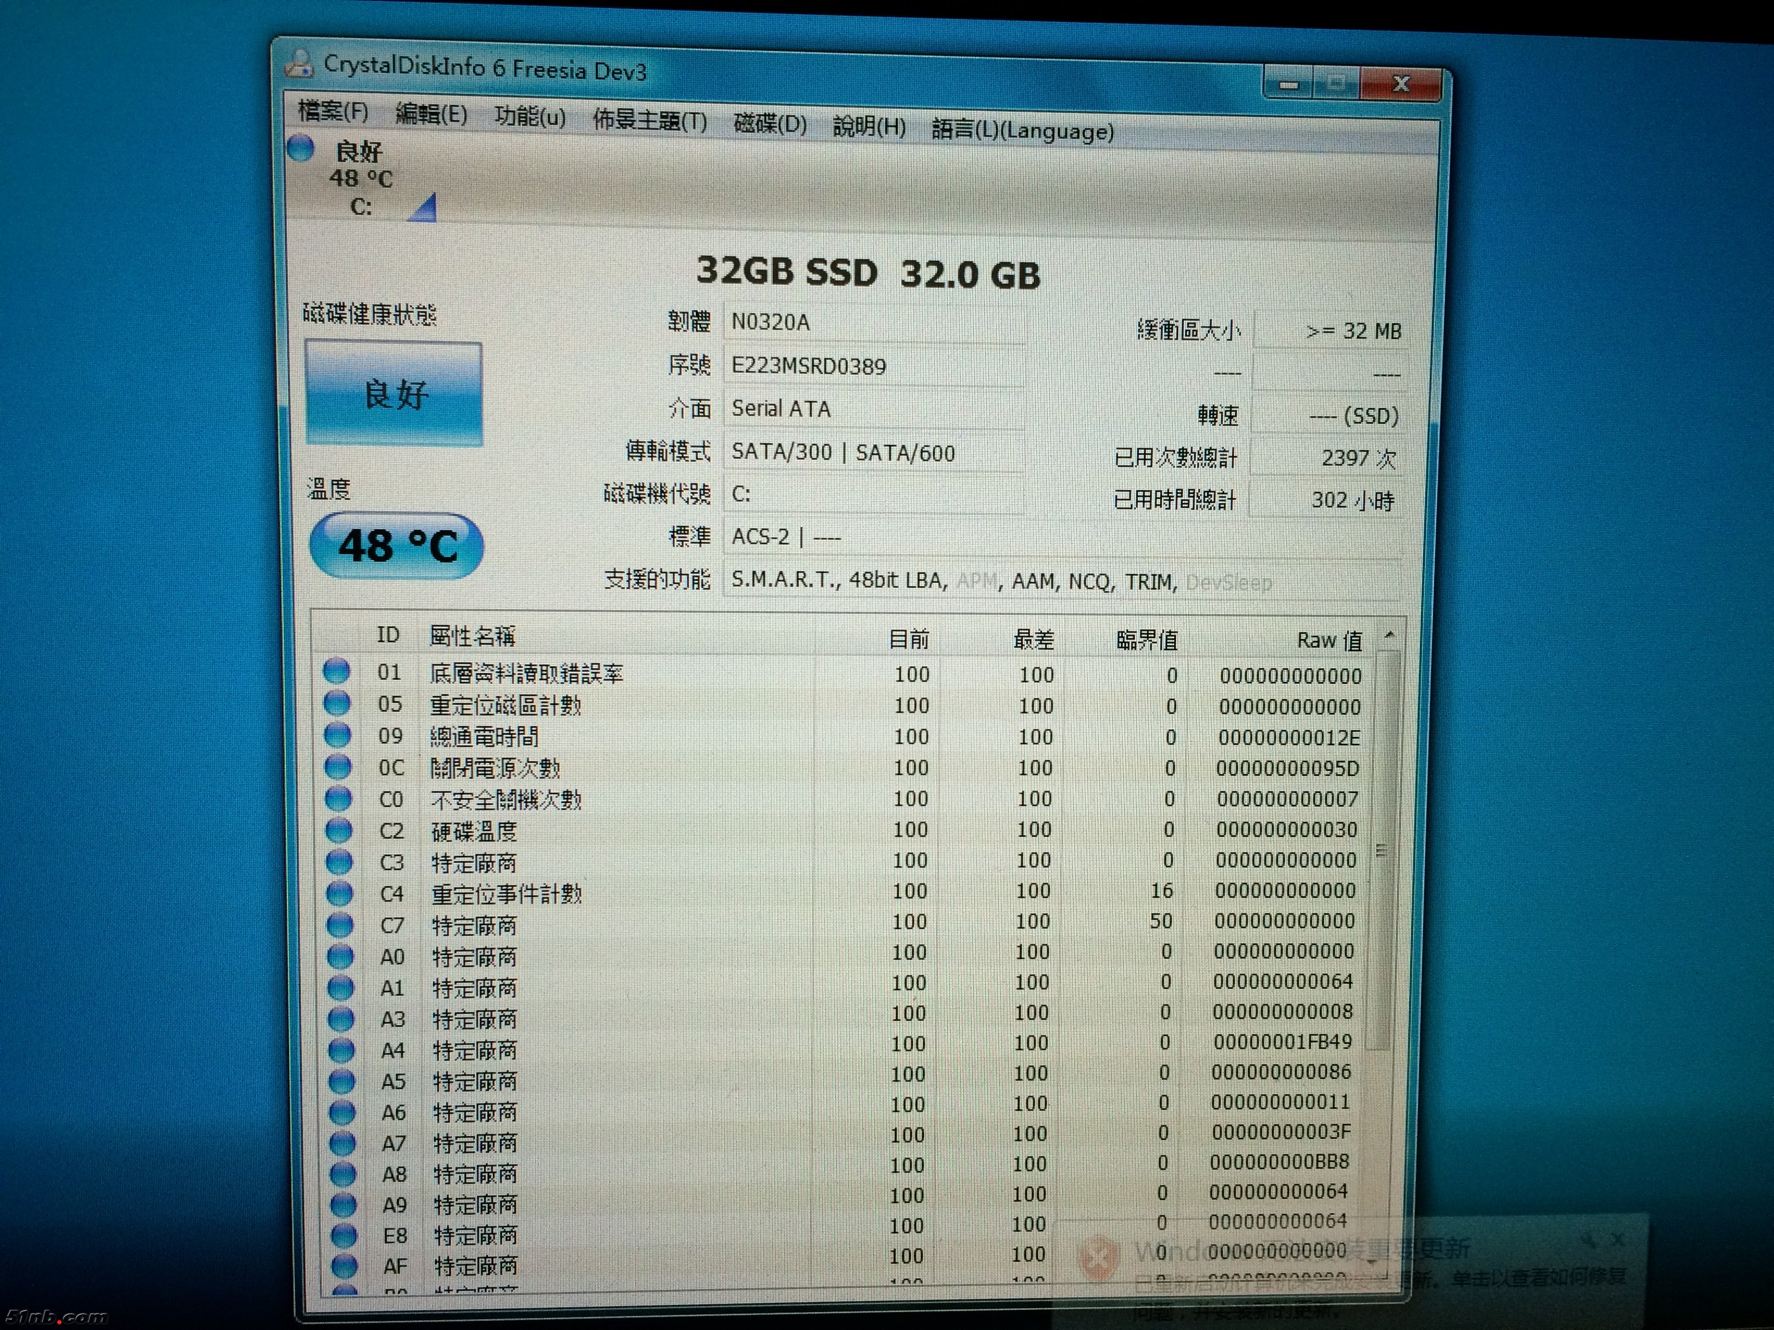Click status icon for row C4
Screen dimensions: 1774x1330
point(339,893)
